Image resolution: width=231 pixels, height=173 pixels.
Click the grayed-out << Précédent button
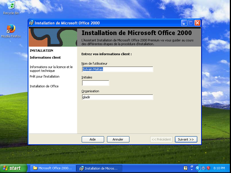pyautogui.click(x=161, y=139)
